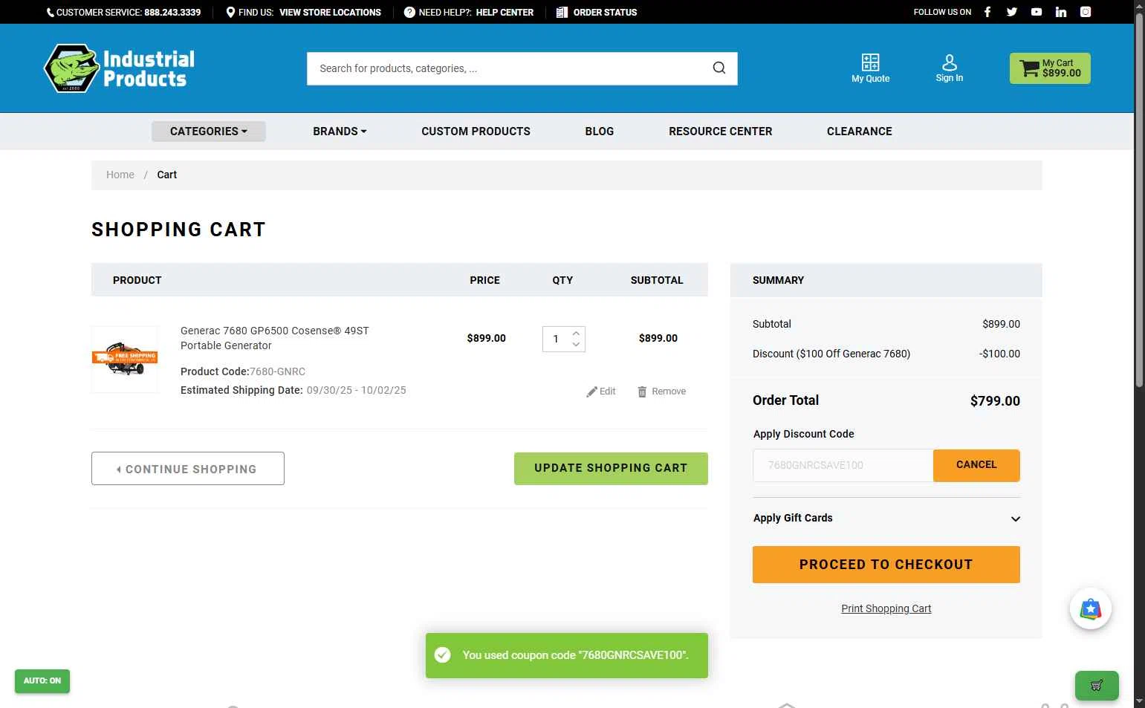The width and height of the screenshot is (1145, 708).
Task: Open My Cart $899.00 button
Action: [1050, 68]
